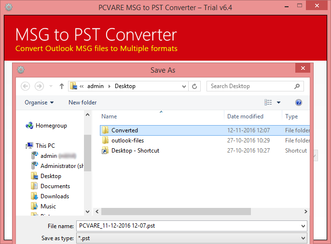This screenshot has width=331, height=244.
Task: Click the outlook-files folder icon
Action: (x=105, y=141)
